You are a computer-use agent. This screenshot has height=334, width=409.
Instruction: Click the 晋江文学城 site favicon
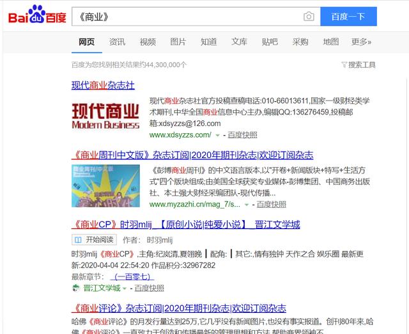pyautogui.click(x=75, y=288)
